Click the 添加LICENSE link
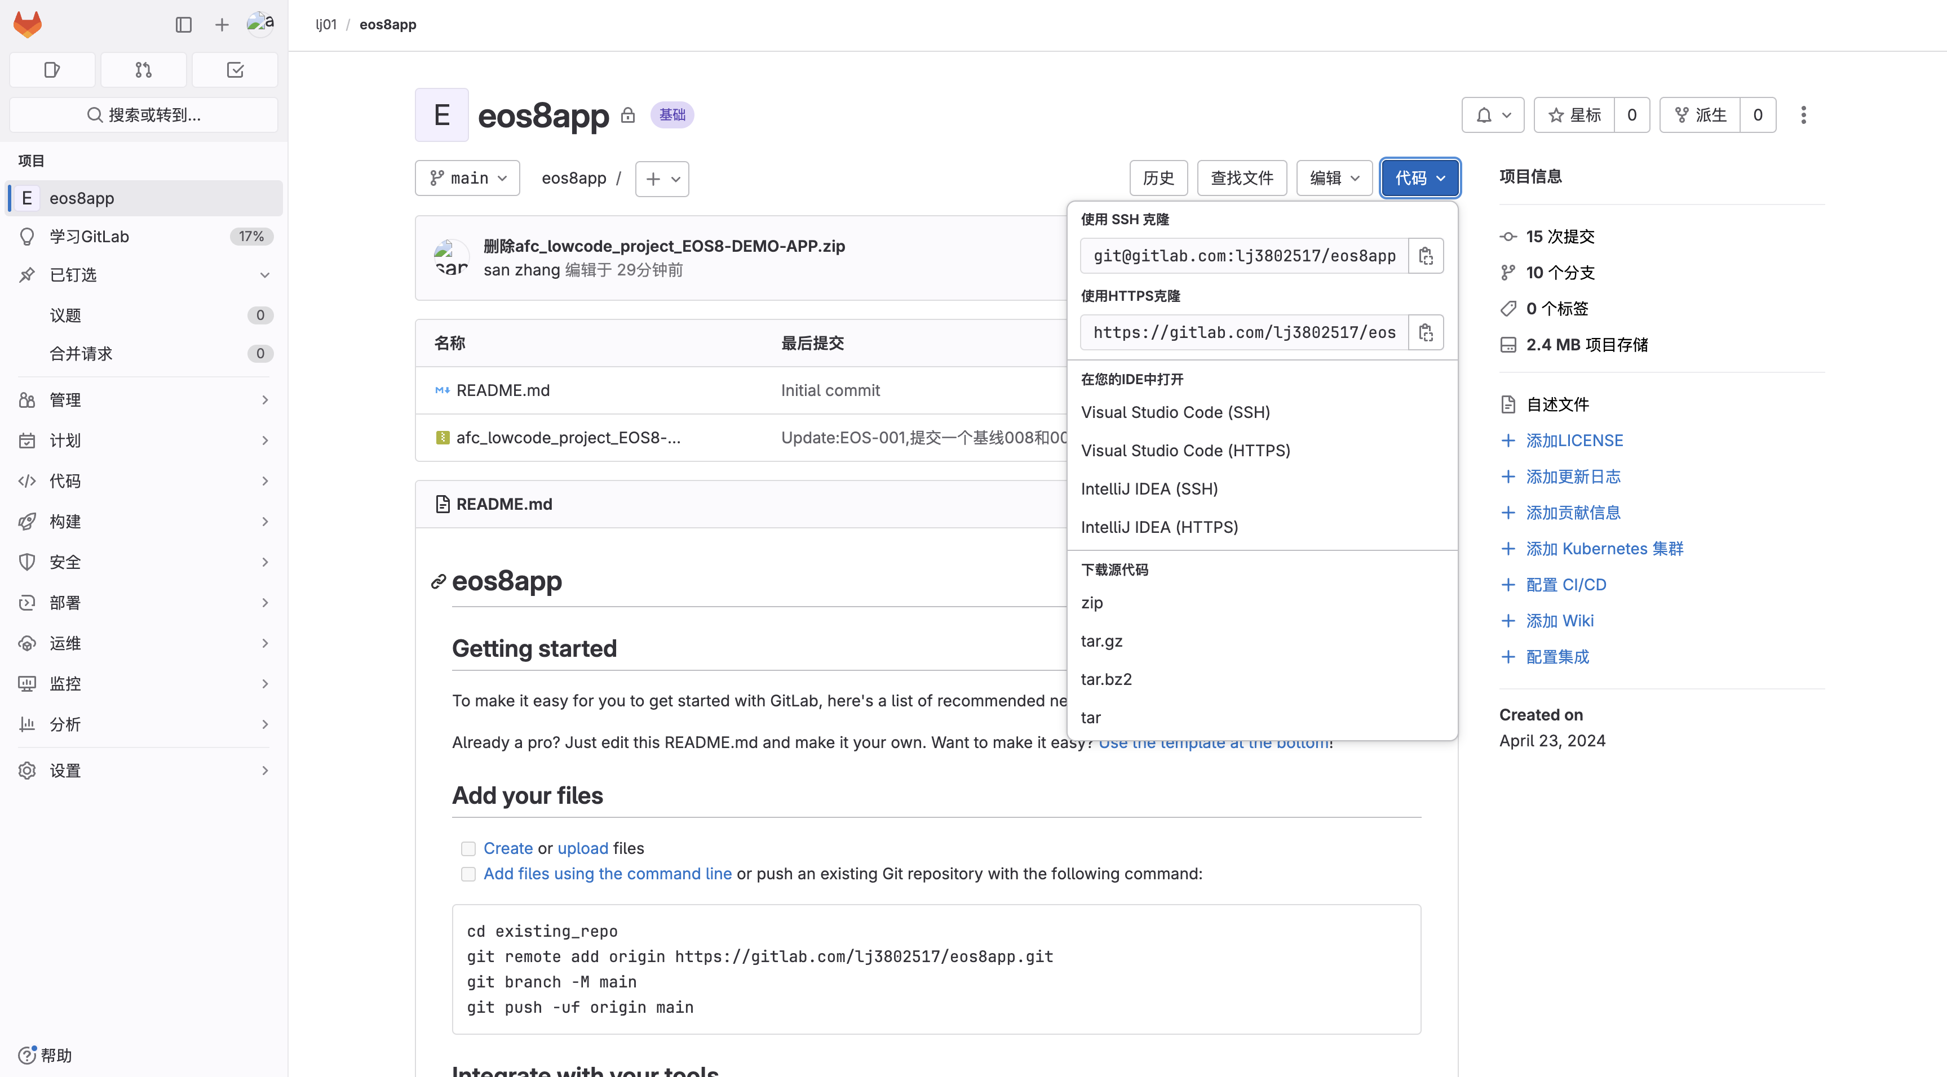Screen dimensions: 1947x1077 click(x=1574, y=440)
